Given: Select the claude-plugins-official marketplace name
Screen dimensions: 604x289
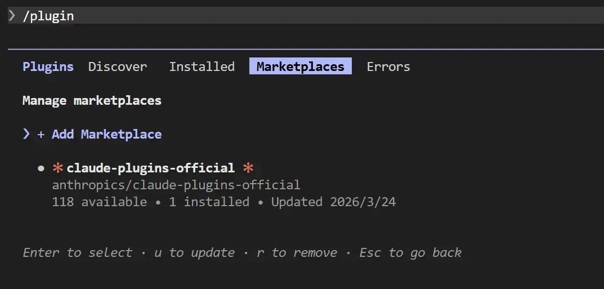Looking at the screenshot, I should coord(150,168).
